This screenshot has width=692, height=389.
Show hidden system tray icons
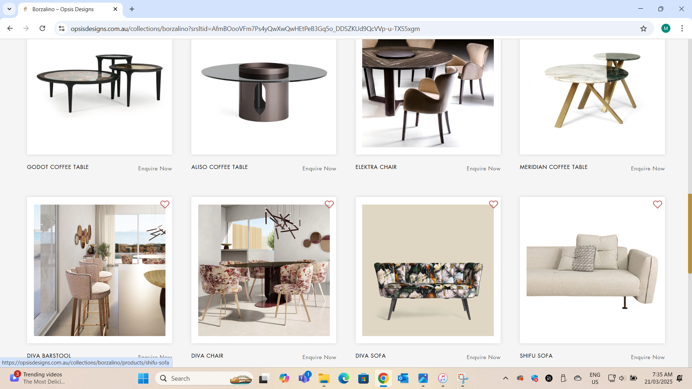tap(505, 378)
